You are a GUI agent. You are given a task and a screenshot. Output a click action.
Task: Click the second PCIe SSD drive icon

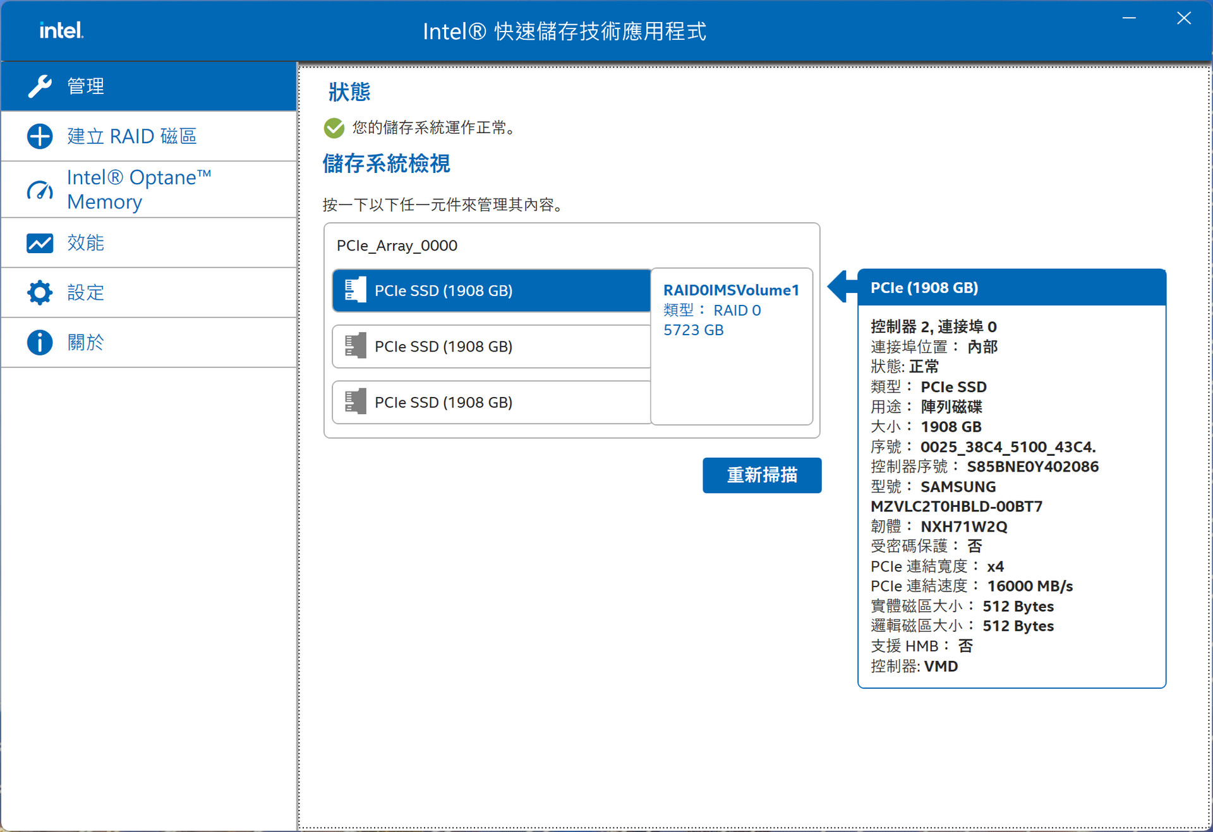click(356, 346)
